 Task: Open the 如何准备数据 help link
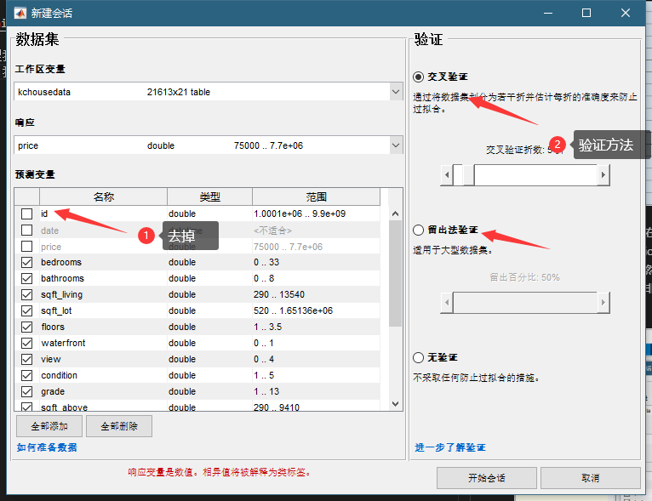coord(47,447)
